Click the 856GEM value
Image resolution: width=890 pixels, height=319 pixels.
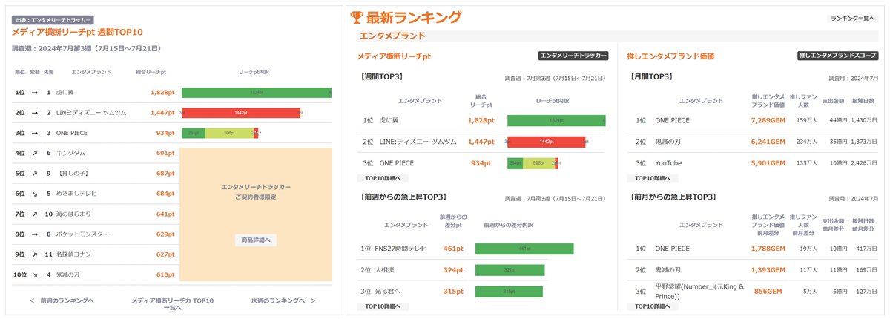point(768,292)
